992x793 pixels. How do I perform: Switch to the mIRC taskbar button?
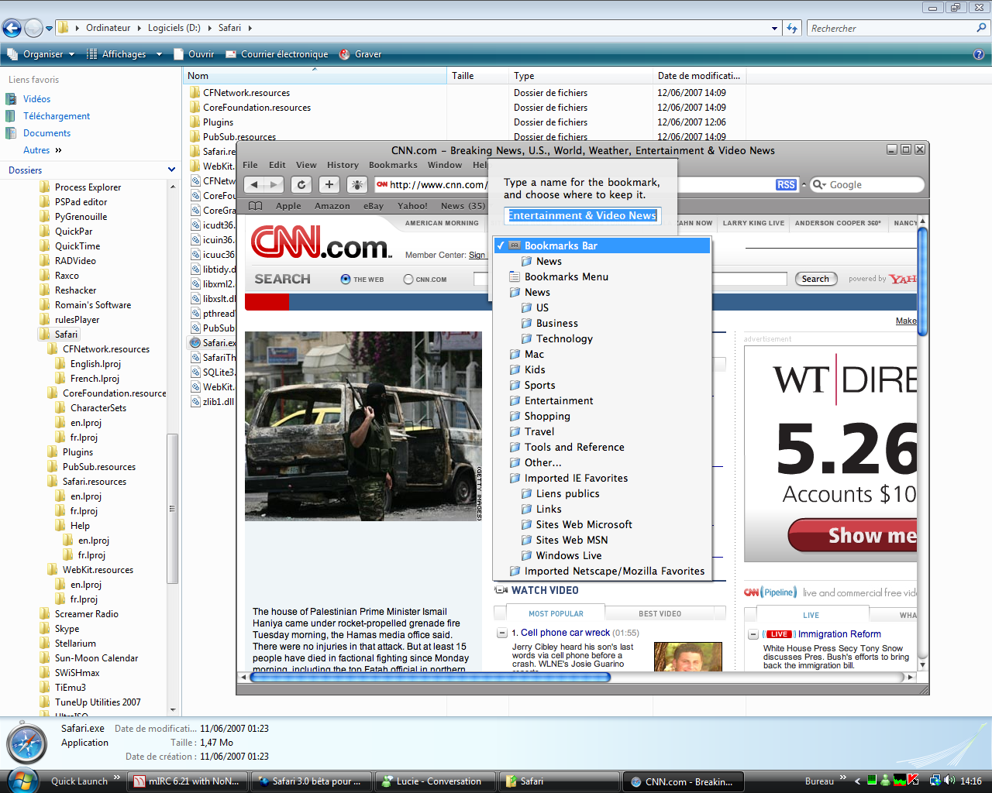[186, 781]
